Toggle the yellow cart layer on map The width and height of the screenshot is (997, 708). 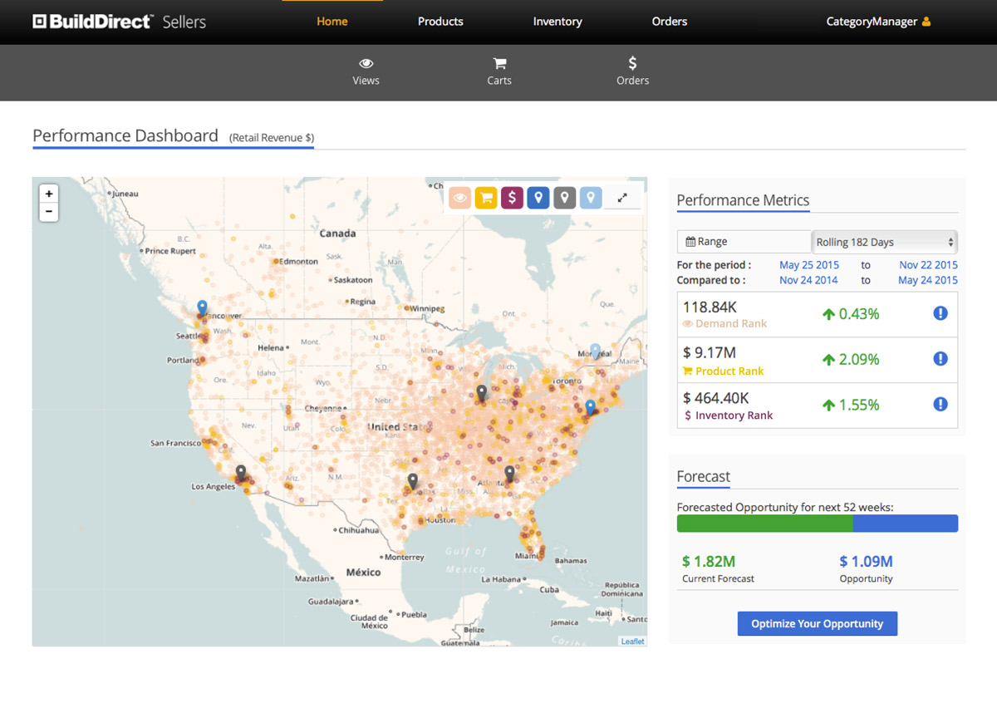[x=486, y=198]
